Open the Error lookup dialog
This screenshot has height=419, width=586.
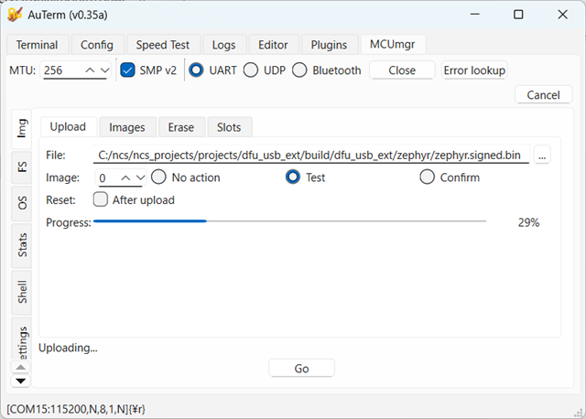[474, 70]
